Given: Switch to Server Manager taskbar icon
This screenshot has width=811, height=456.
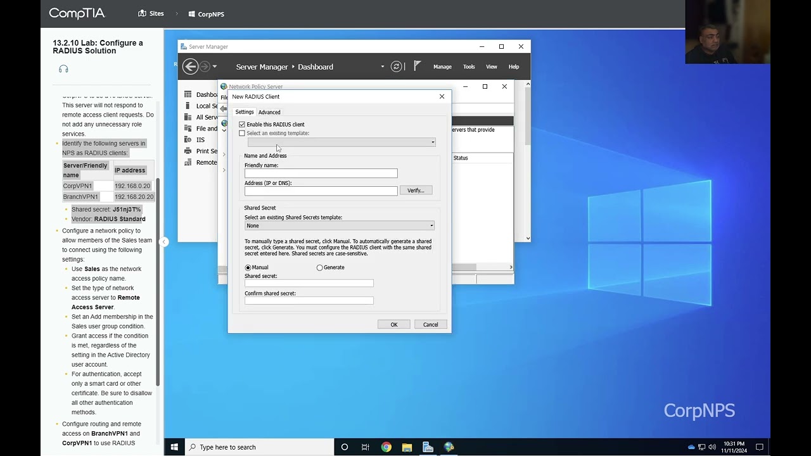Looking at the screenshot, I should point(428,447).
